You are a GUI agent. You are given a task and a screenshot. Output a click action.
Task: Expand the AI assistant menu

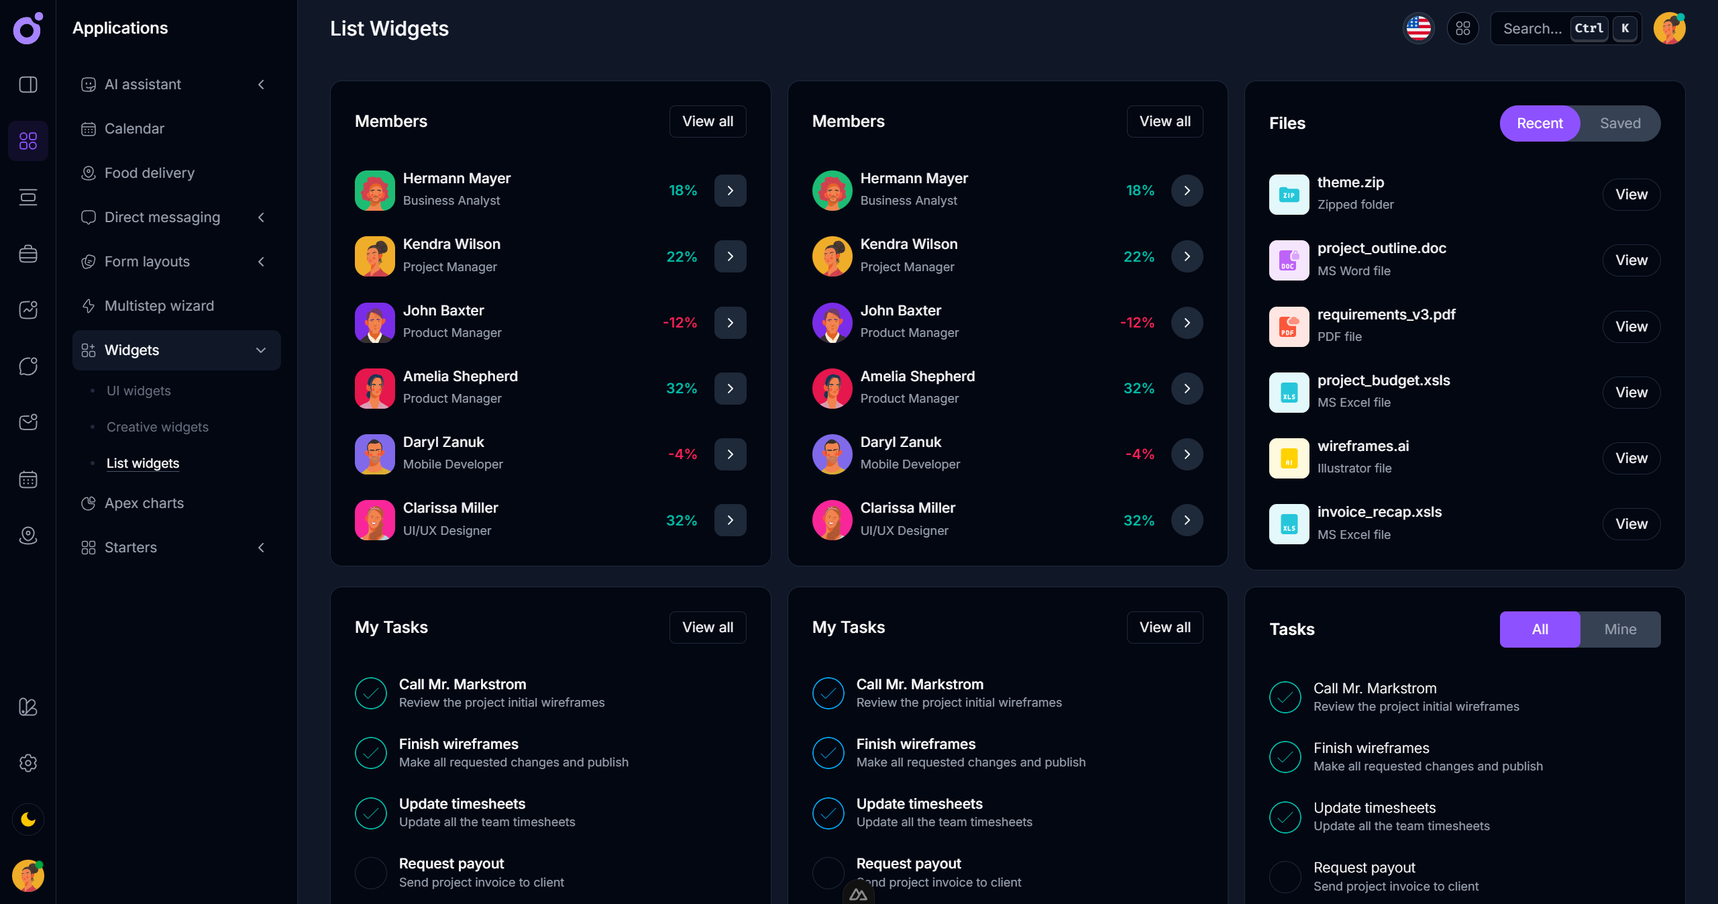click(261, 85)
